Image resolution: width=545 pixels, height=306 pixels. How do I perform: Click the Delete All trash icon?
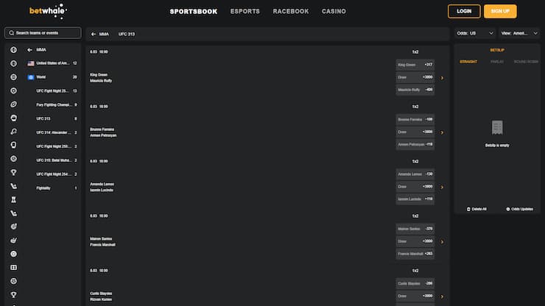[x=468, y=209]
